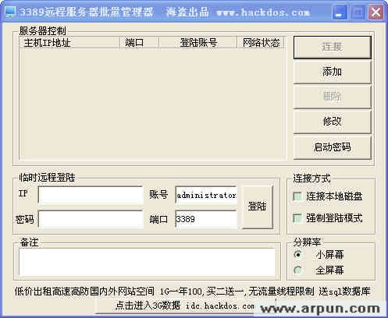Image resolution: width=388 pixels, height=318 pixels.
Task: Open the 点击进入3G数据 idc.hackdos.com link
Action: pos(185,306)
